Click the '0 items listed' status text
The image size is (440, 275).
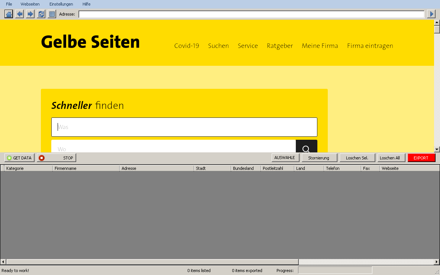(199, 271)
